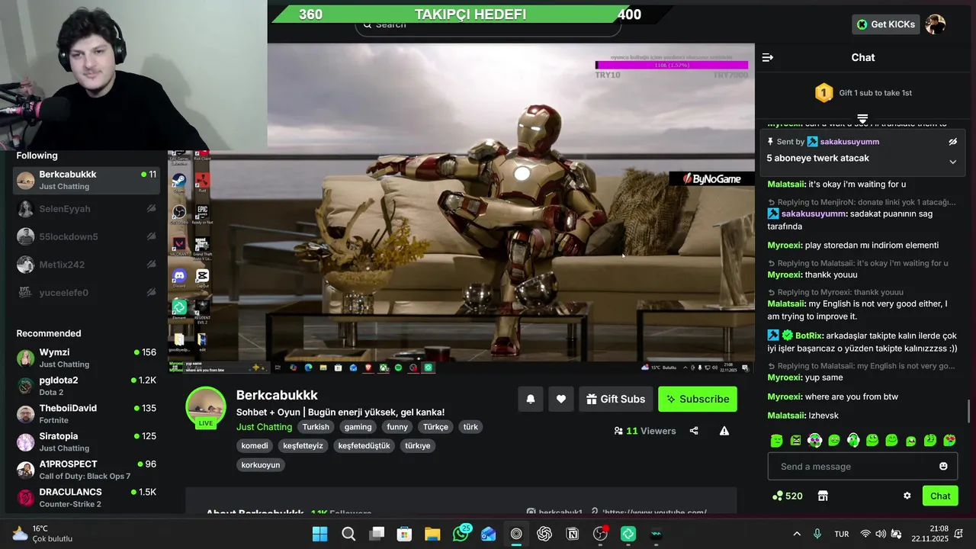
Task: Click the Turkish tag
Action: [316, 427]
